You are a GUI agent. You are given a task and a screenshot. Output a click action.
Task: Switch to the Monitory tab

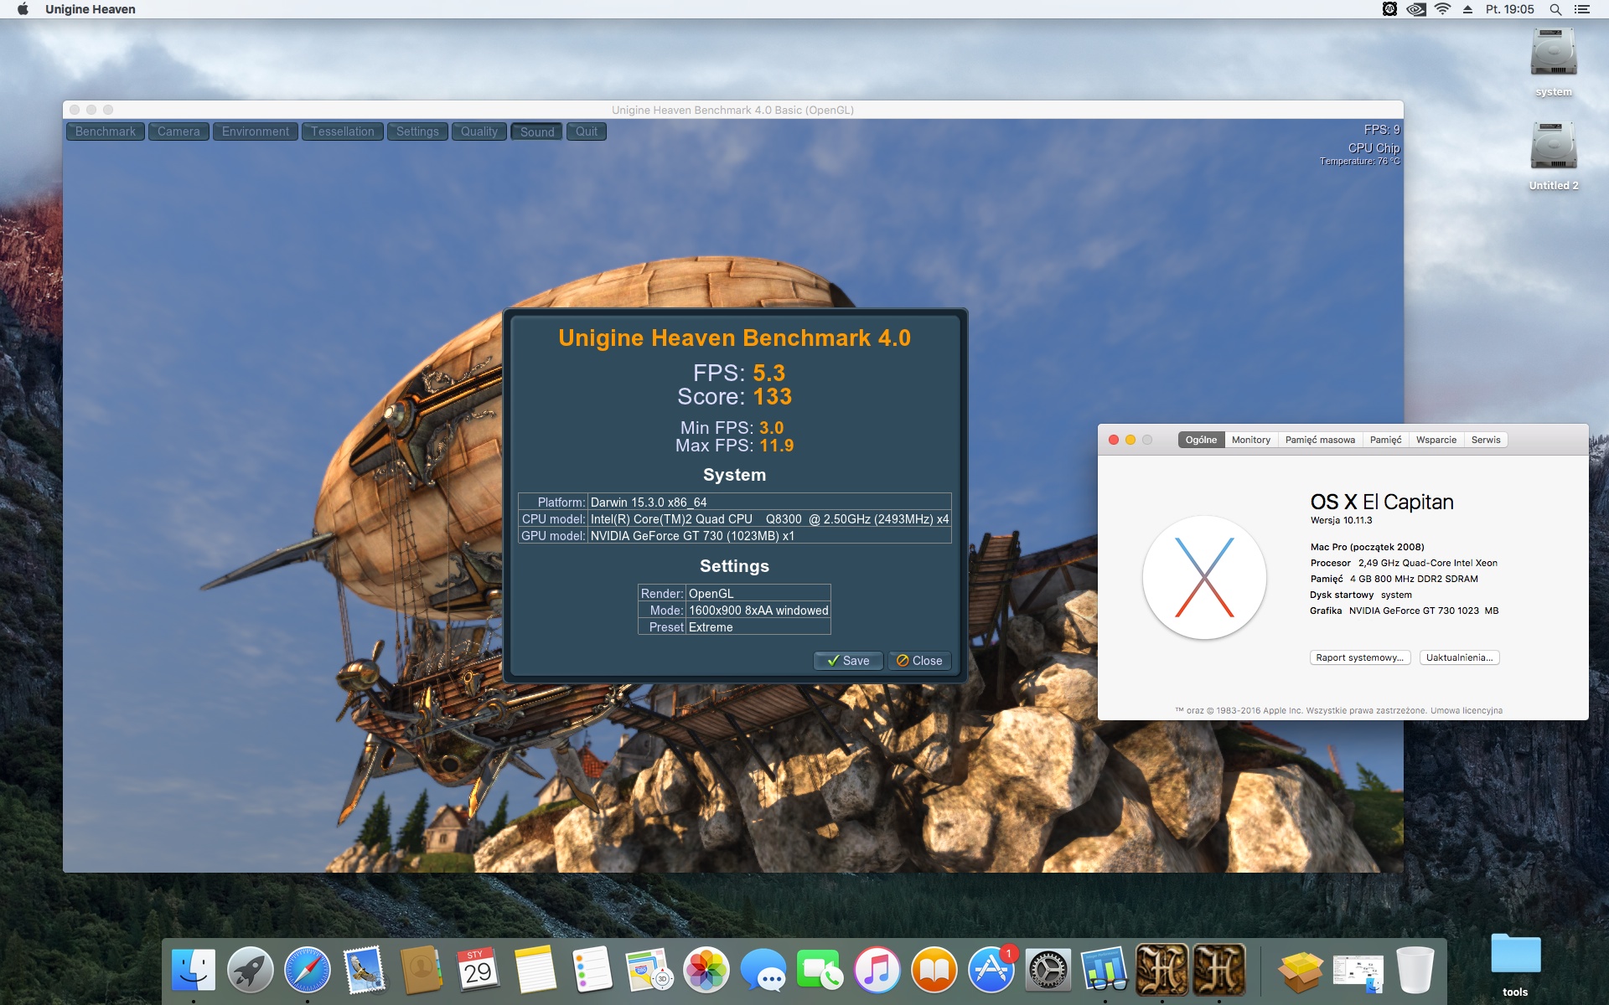(1250, 440)
